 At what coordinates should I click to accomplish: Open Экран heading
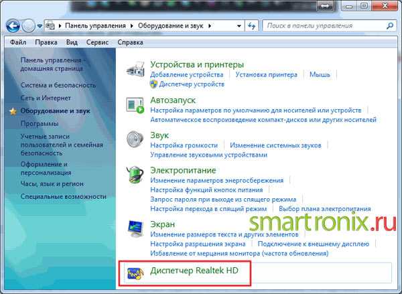(x=163, y=224)
